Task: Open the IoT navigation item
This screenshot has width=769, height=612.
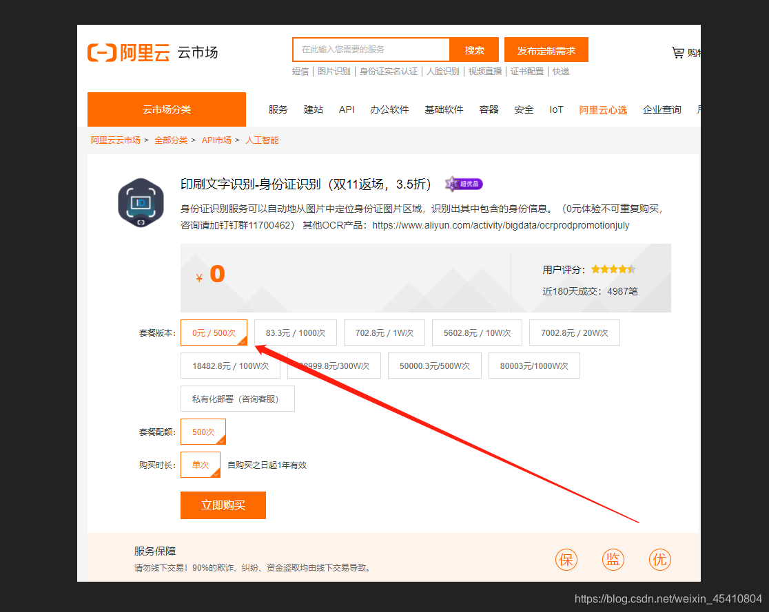Action: point(556,109)
